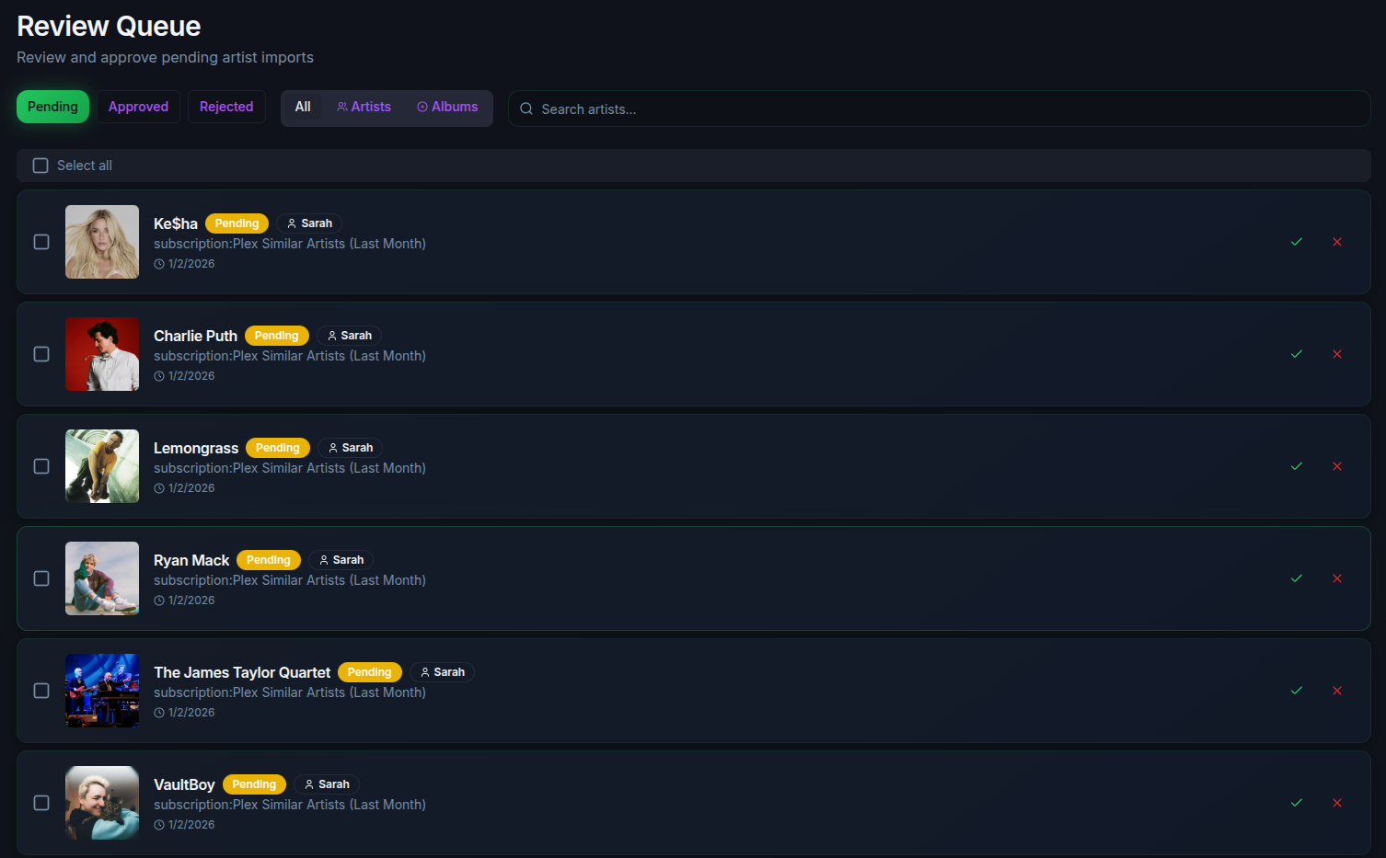Viewport: 1386px width, 858px height.
Task: Open the Charlie Puth artist thumbnail
Action: pos(102,354)
